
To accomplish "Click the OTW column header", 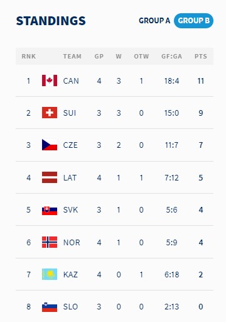I will [x=141, y=56].
